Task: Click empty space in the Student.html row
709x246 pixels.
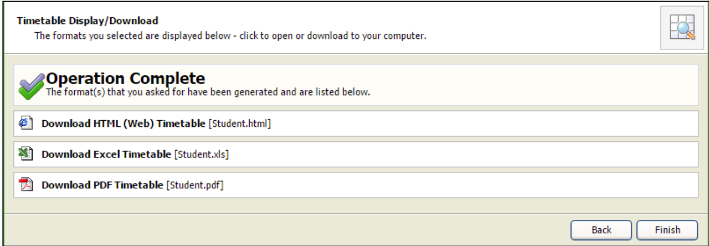Action: pyautogui.click(x=482, y=124)
